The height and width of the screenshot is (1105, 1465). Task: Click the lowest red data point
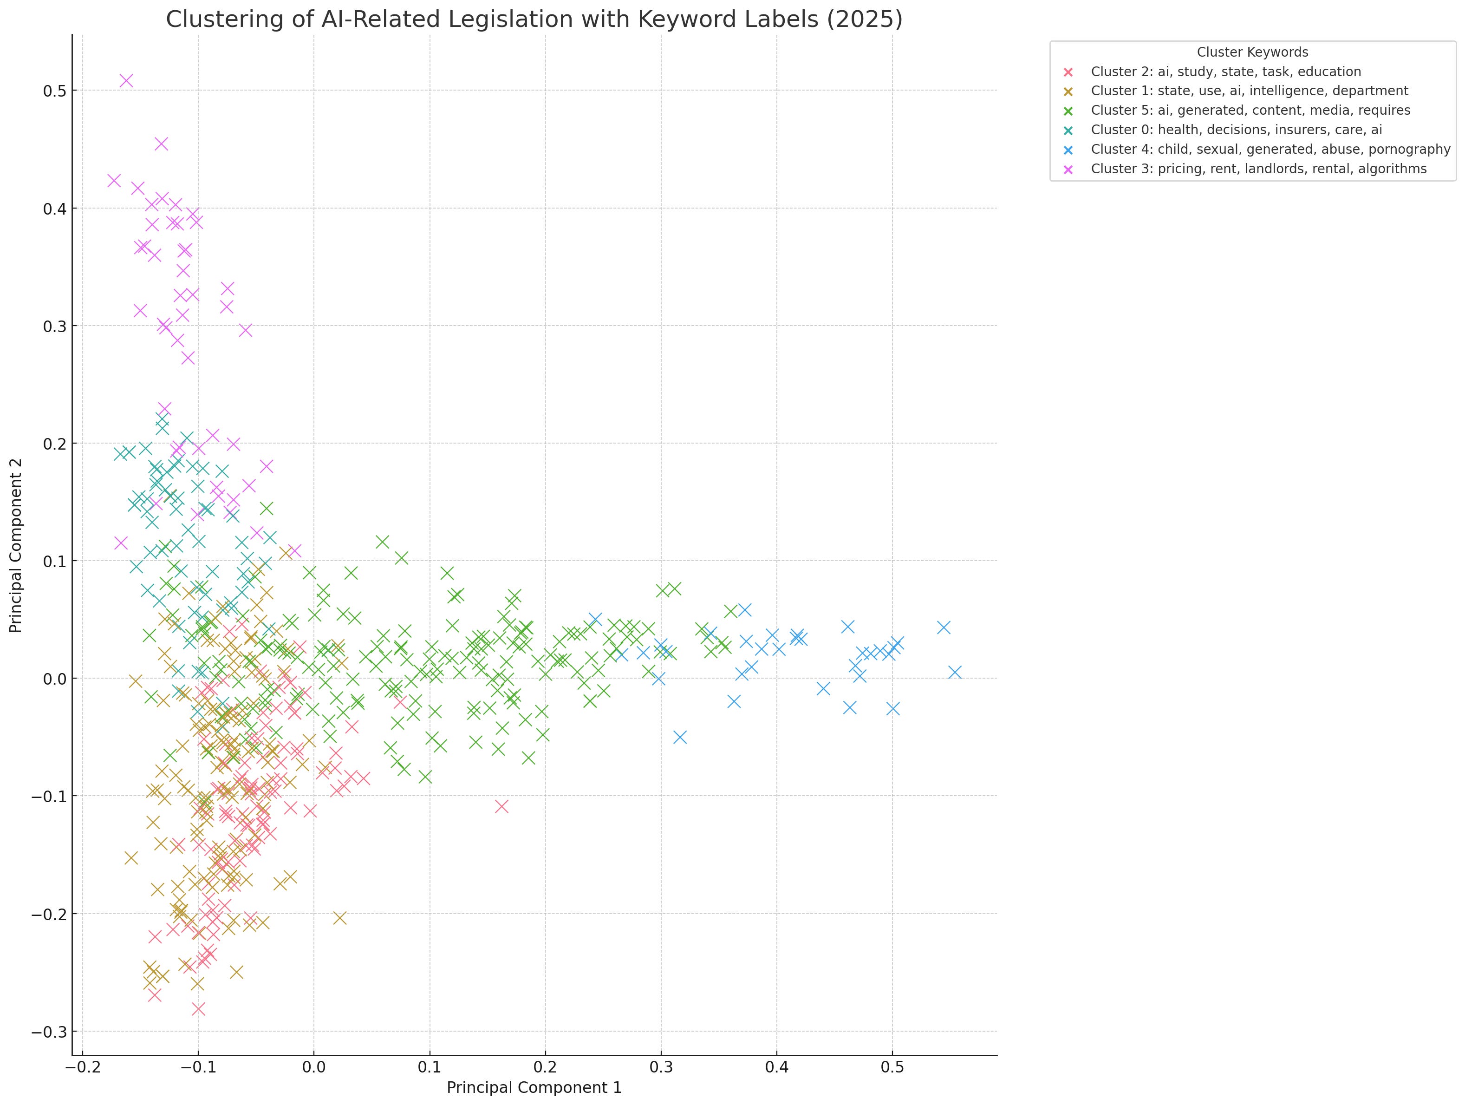(x=198, y=1009)
